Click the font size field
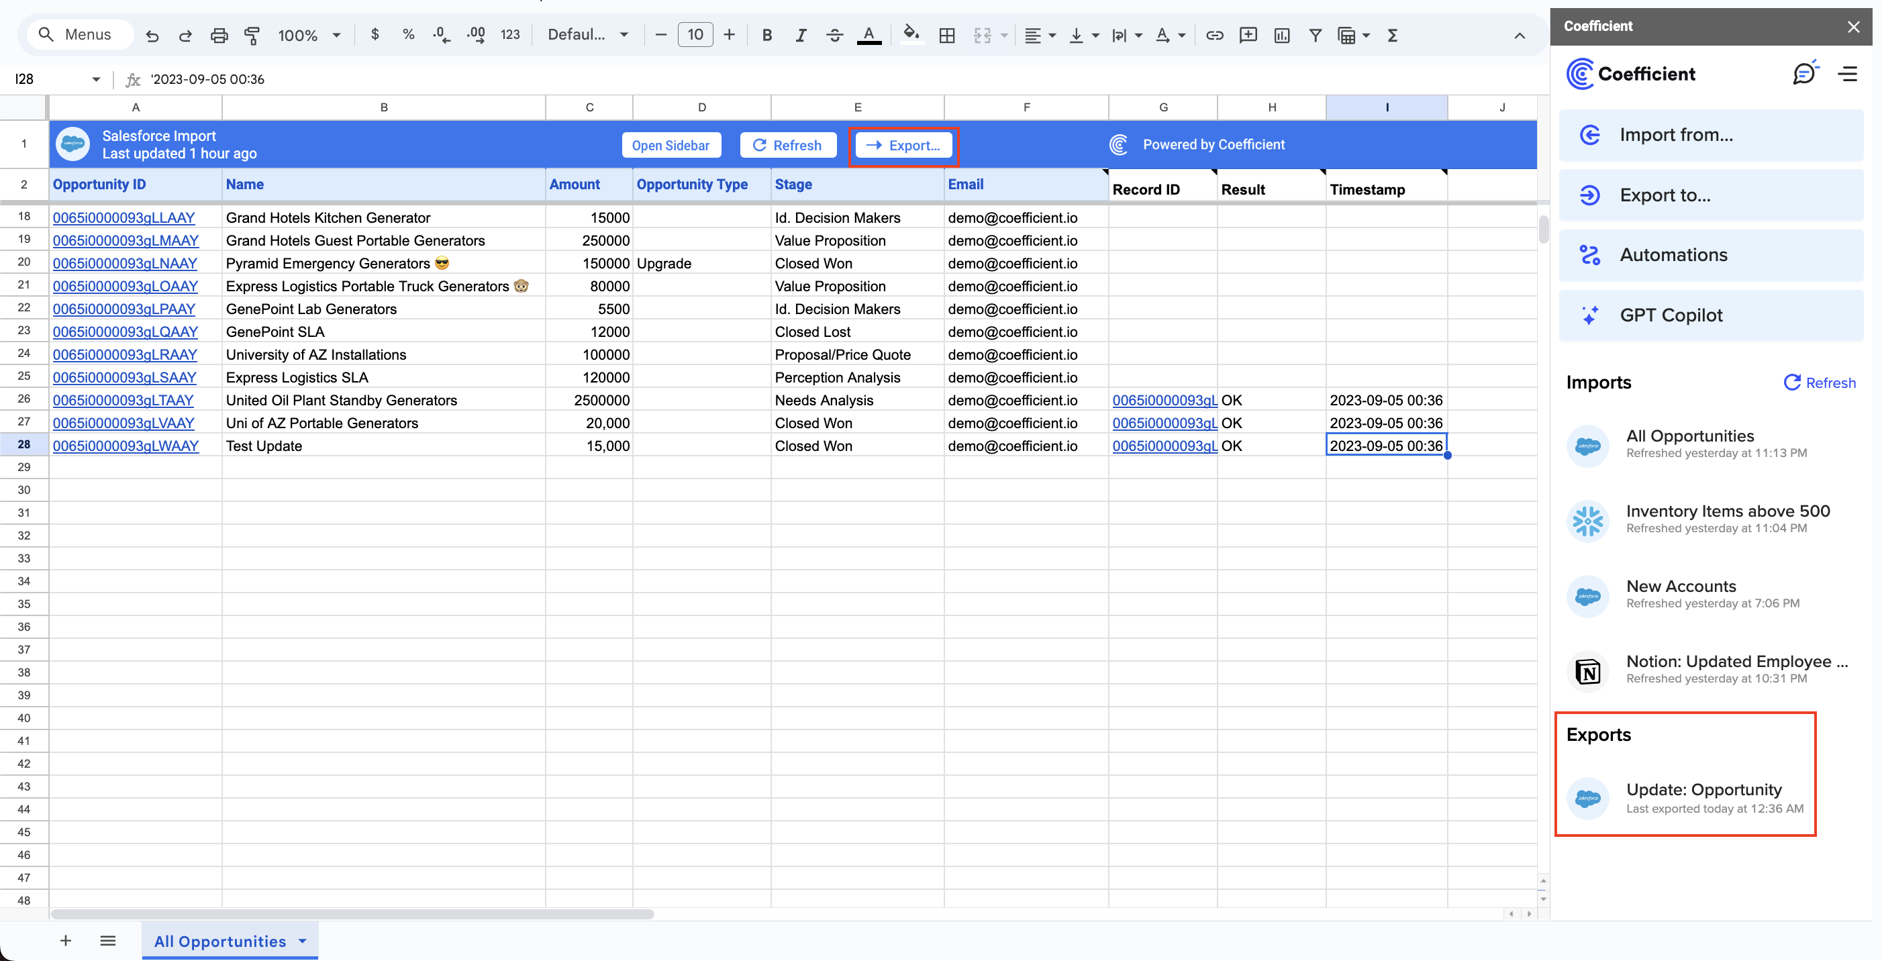The width and height of the screenshot is (1882, 961). [x=695, y=34]
